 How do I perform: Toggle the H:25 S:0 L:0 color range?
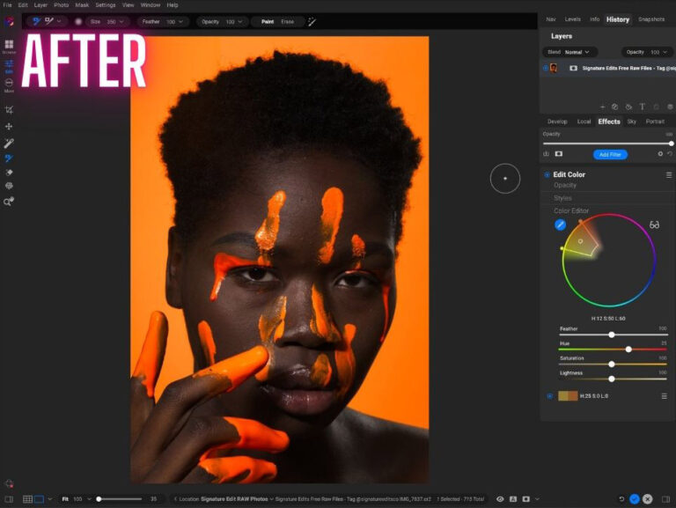pyautogui.click(x=549, y=396)
